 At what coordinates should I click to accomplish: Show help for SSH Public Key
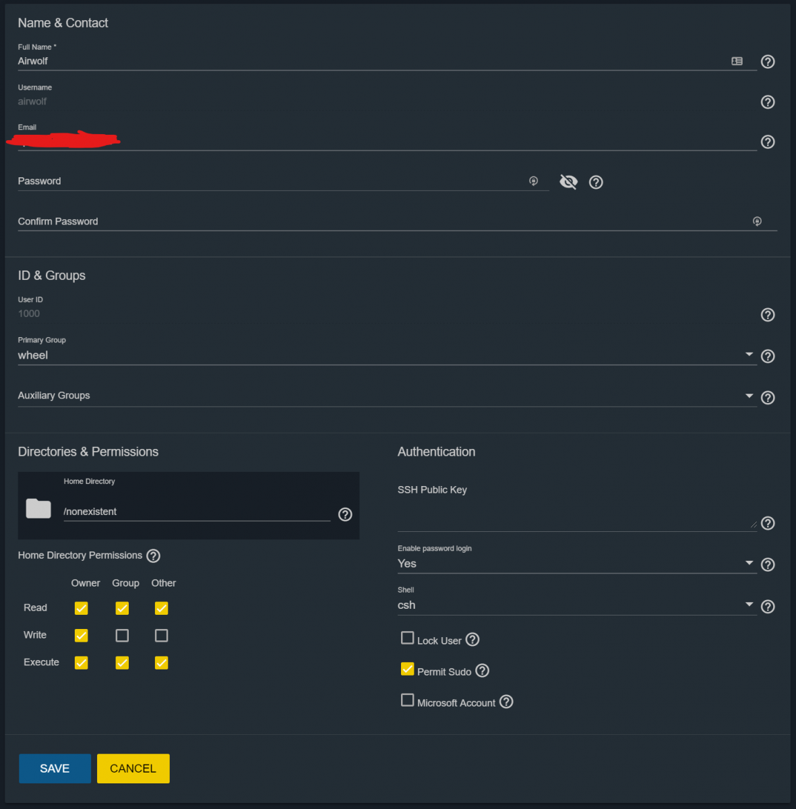tap(768, 523)
